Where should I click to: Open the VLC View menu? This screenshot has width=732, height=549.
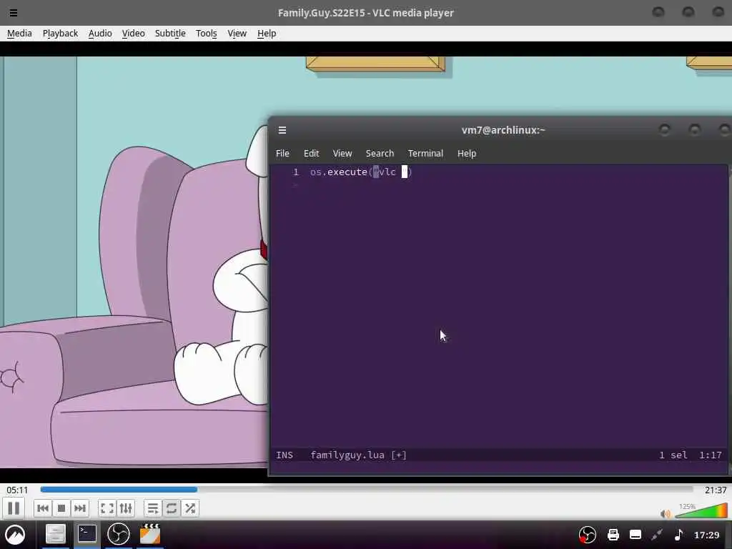(x=237, y=33)
